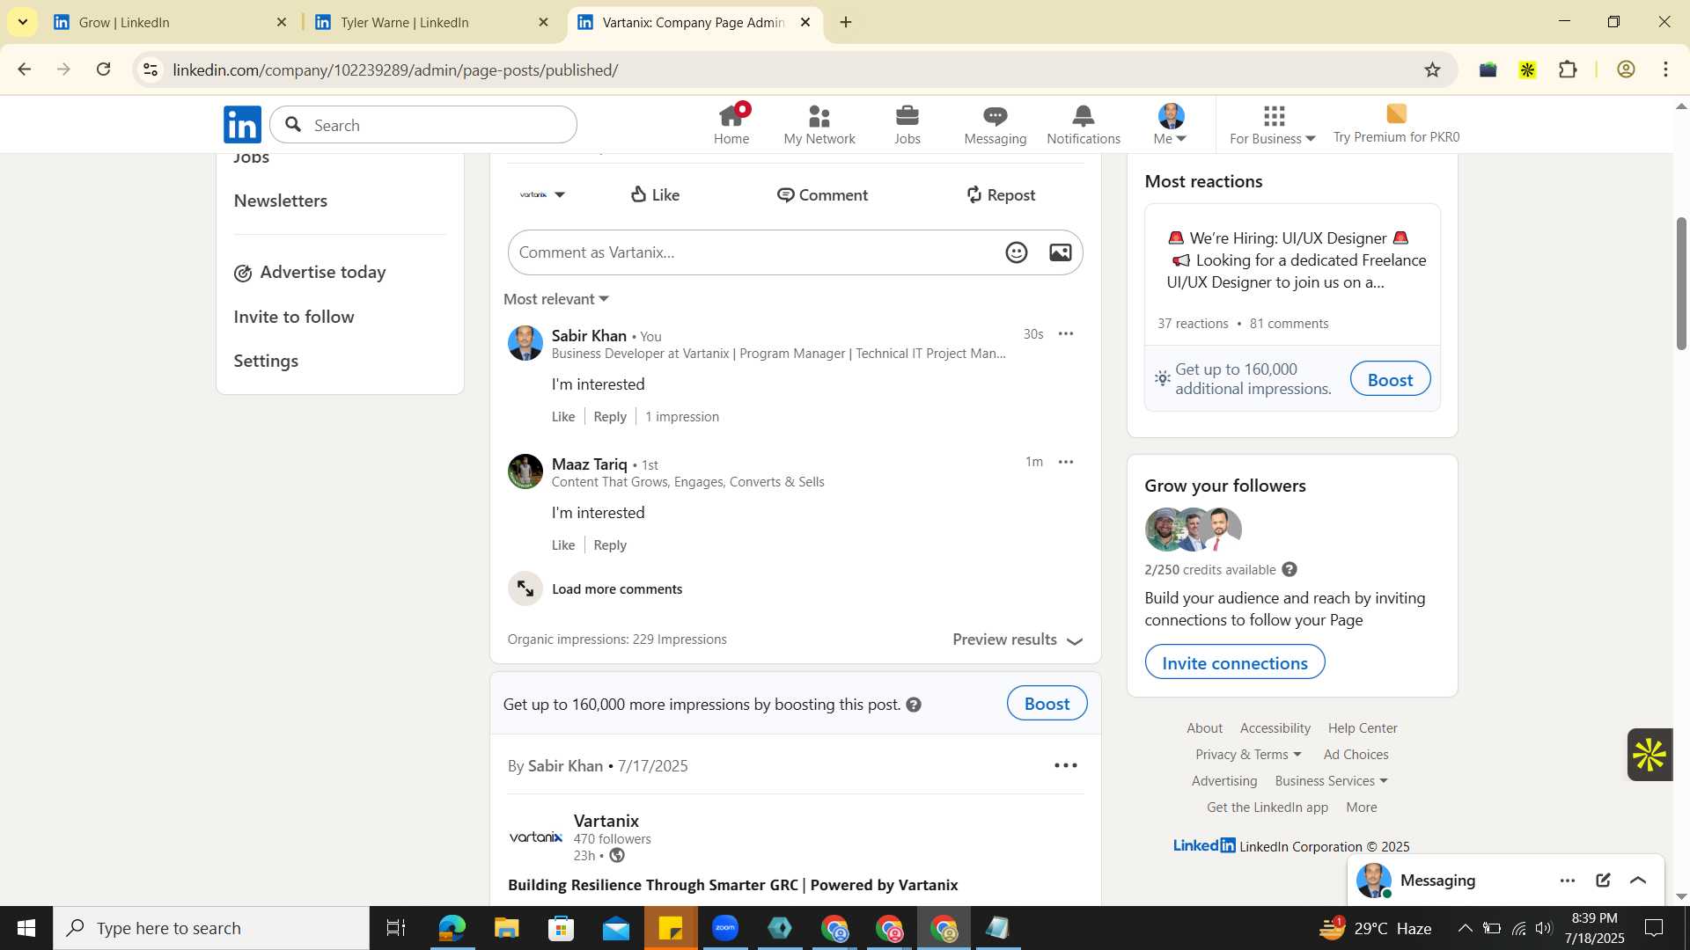The width and height of the screenshot is (1690, 950).
Task: Click Comment as Vartanix field
Action: coord(757,252)
